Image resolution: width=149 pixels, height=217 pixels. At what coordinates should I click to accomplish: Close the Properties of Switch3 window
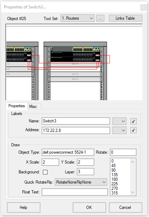point(143,7)
